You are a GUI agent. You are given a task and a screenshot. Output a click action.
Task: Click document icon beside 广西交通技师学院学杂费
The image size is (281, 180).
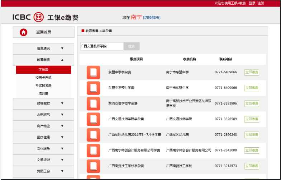coord(93,119)
